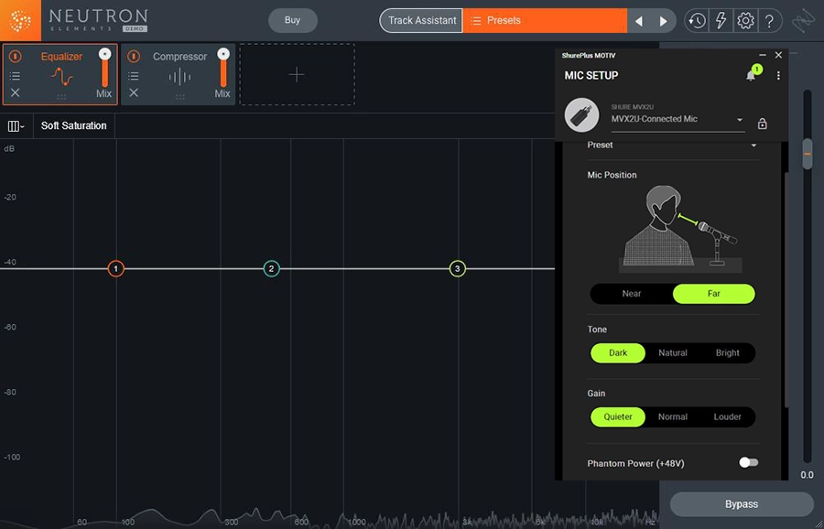Screen dimensions: 824x529
Task: Click the MIC SETUP heading
Action: [591, 76]
